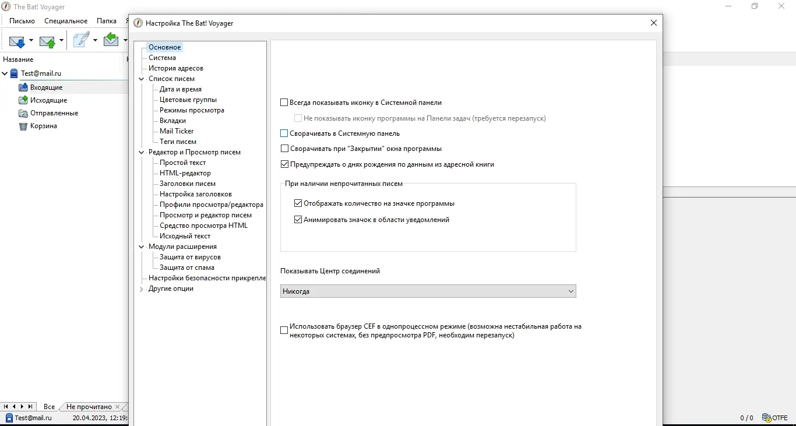Close the Настройка The Bat! Voyager dialog
The height and width of the screenshot is (426, 796).
pos(653,23)
